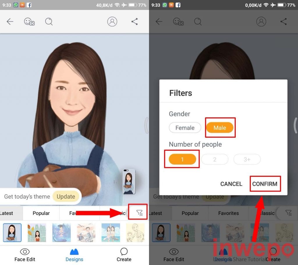
Task: Select yoga duo design thumbnail, left screen
Action: [111, 233]
